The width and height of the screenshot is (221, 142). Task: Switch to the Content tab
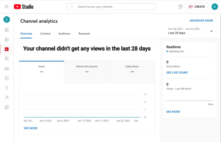45,34
